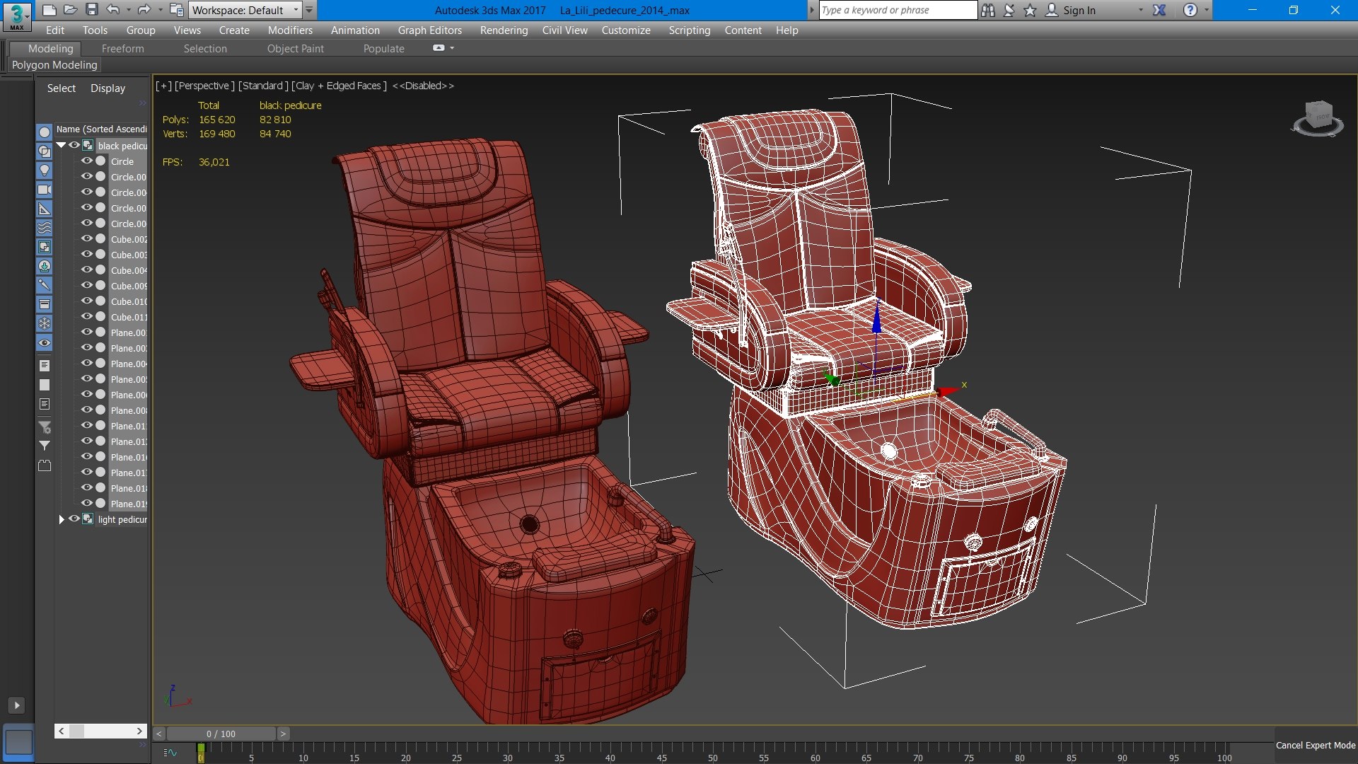This screenshot has width=1358, height=764.
Task: Collapse the black pedicure group tree arrow
Action: click(61, 145)
